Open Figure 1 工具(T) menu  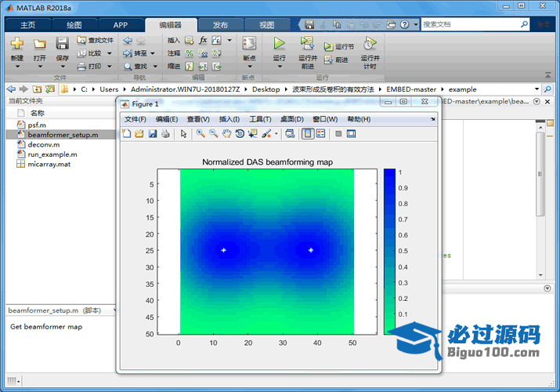[260, 119]
